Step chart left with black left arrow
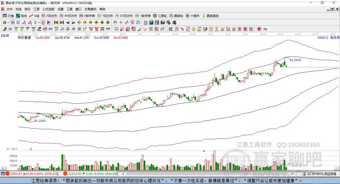The height and width of the screenshot is (184, 340). coord(68,23)
